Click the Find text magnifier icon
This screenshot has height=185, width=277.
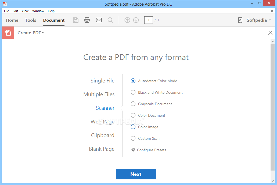coord(110,20)
